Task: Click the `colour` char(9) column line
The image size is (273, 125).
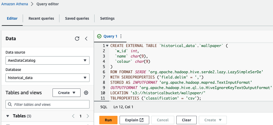Action: point(133,61)
